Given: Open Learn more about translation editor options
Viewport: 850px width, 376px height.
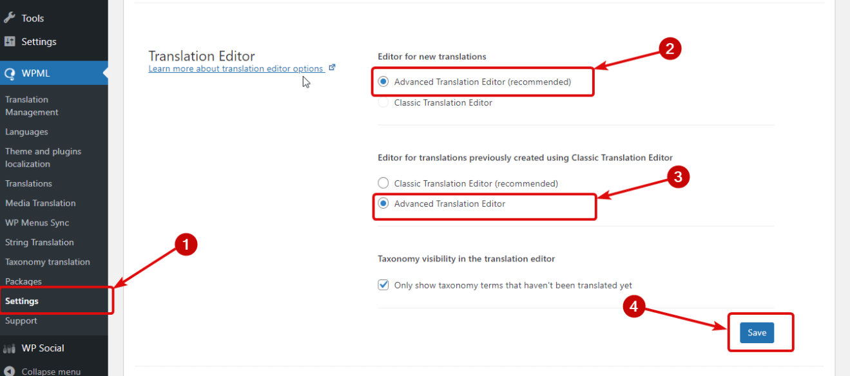Looking at the screenshot, I should (x=235, y=69).
